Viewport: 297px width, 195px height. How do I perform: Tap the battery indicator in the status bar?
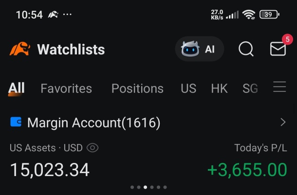click(270, 15)
